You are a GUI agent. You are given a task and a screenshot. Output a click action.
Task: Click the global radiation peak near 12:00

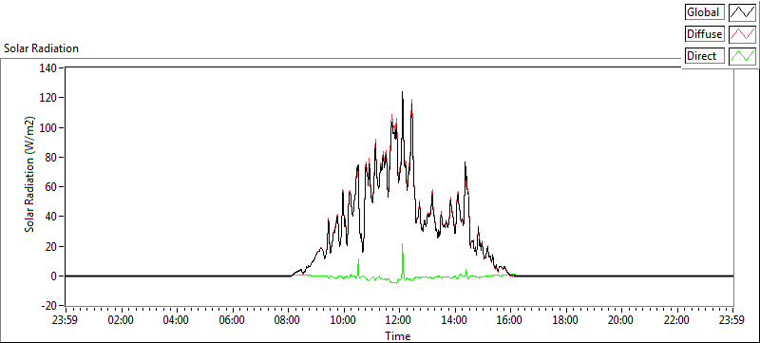click(402, 92)
